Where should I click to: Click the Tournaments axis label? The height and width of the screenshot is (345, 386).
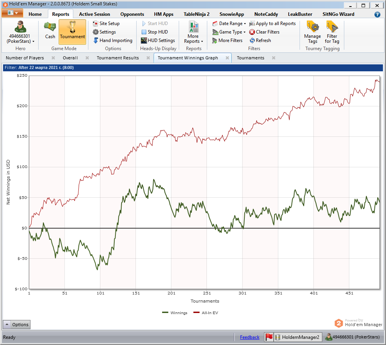tap(205, 301)
